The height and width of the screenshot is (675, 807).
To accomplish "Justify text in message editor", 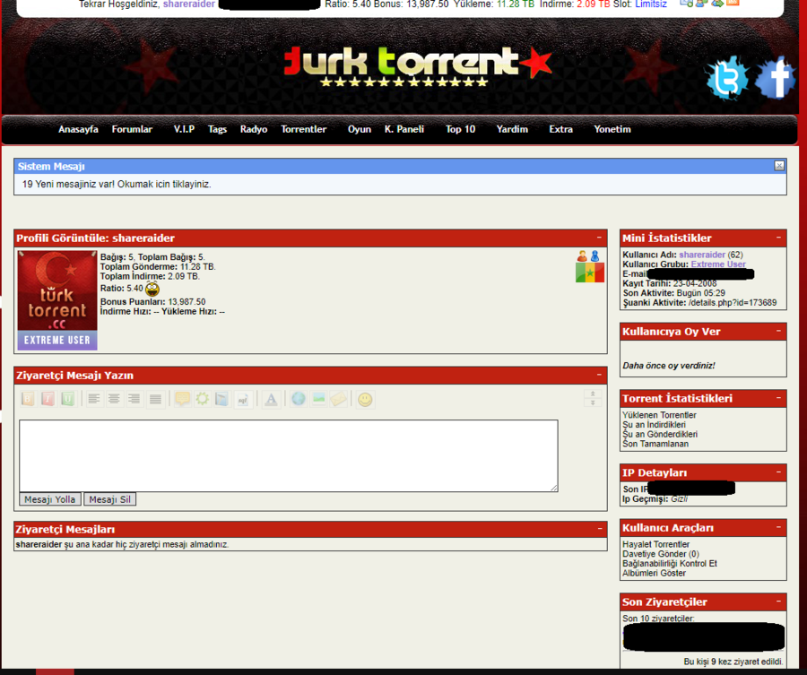I will 155,399.
